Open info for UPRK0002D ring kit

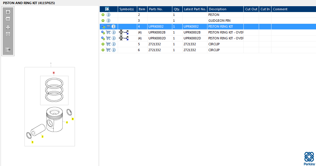click(114, 38)
